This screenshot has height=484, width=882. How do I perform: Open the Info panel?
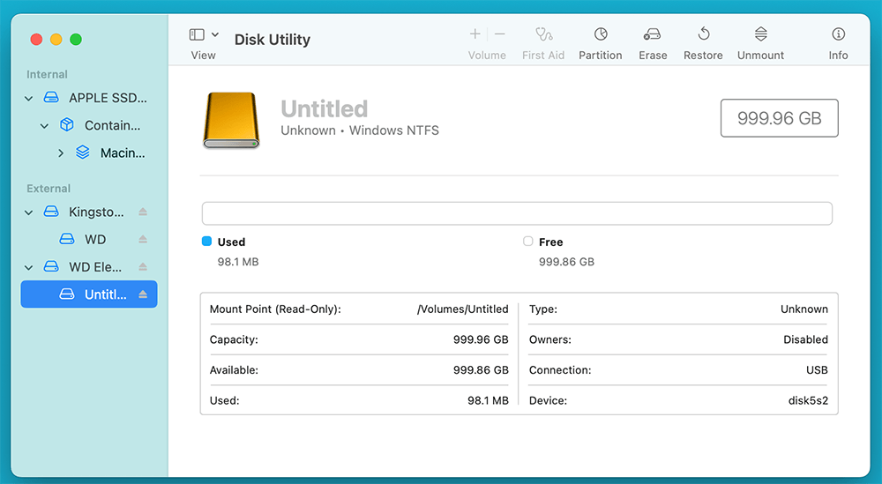pos(838,34)
